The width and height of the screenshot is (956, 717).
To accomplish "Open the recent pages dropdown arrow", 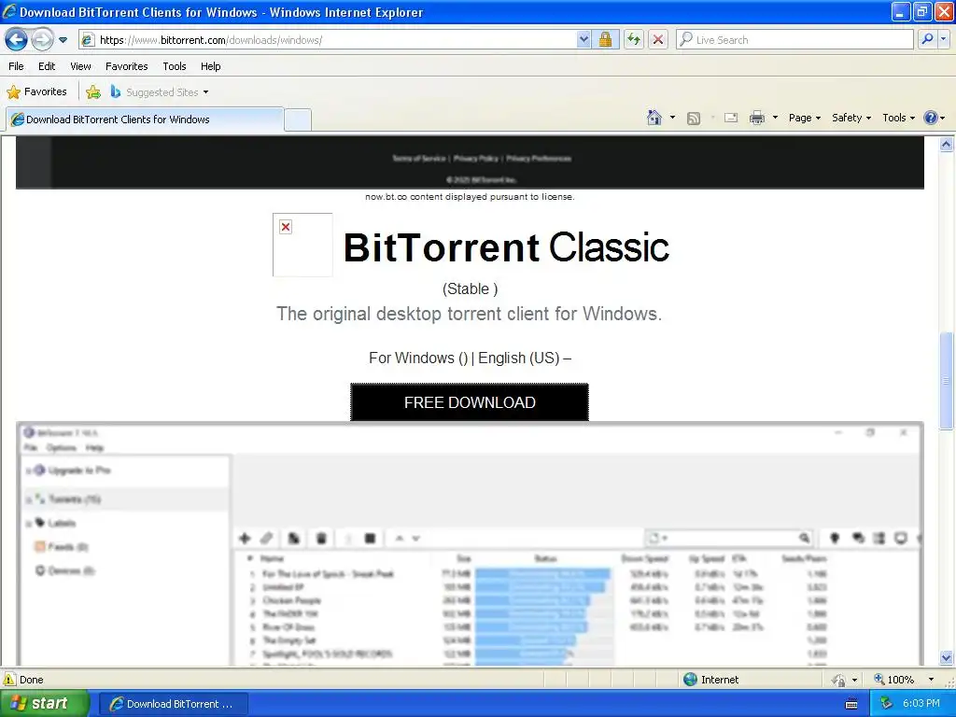I will pyautogui.click(x=63, y=40).
